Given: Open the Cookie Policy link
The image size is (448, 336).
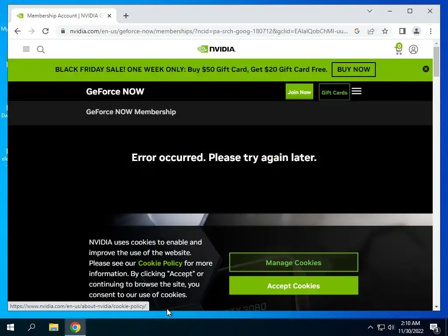Looking at the screenshot, I should coord(160,263).
